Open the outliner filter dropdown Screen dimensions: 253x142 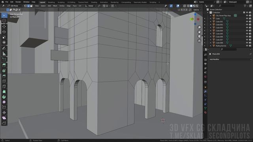(x=246, y=6)
